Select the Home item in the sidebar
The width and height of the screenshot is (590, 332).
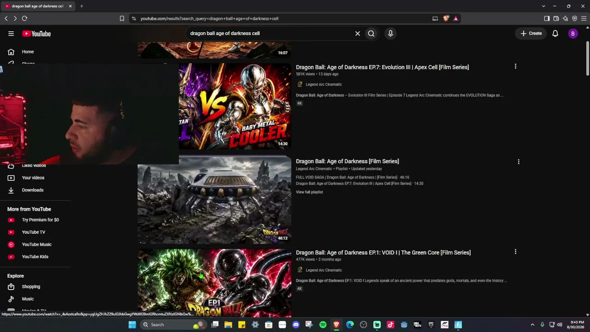[x=35, y=52]
